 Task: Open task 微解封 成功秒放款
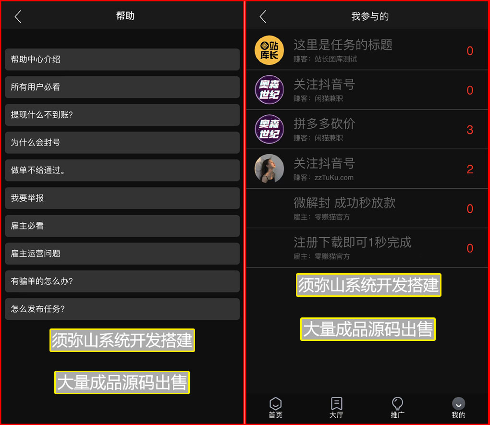coord(367,208)
